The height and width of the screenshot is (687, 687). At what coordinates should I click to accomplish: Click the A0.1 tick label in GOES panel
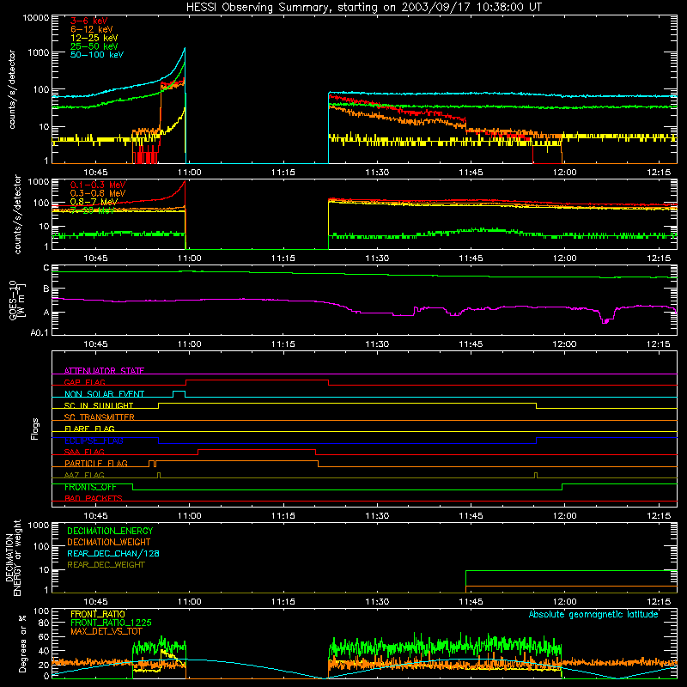pyautogui.click(x=39, y=333)
